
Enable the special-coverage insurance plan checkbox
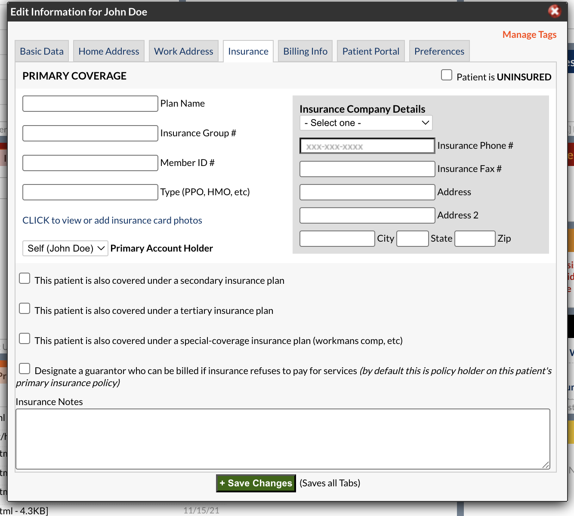tap(25, 339)
